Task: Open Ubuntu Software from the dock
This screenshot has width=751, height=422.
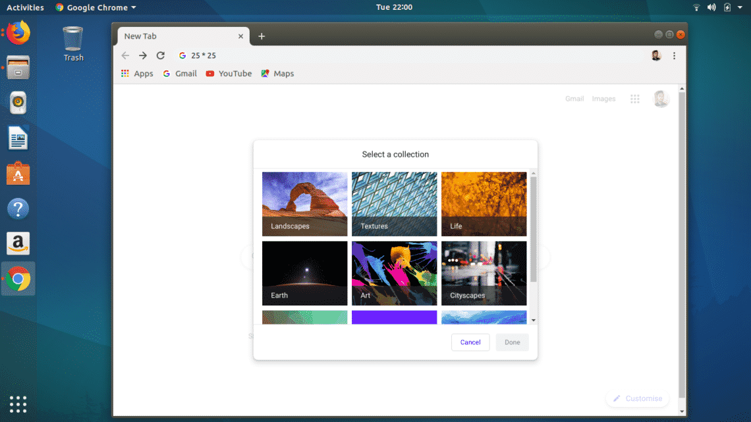Action: click(18, 174)
